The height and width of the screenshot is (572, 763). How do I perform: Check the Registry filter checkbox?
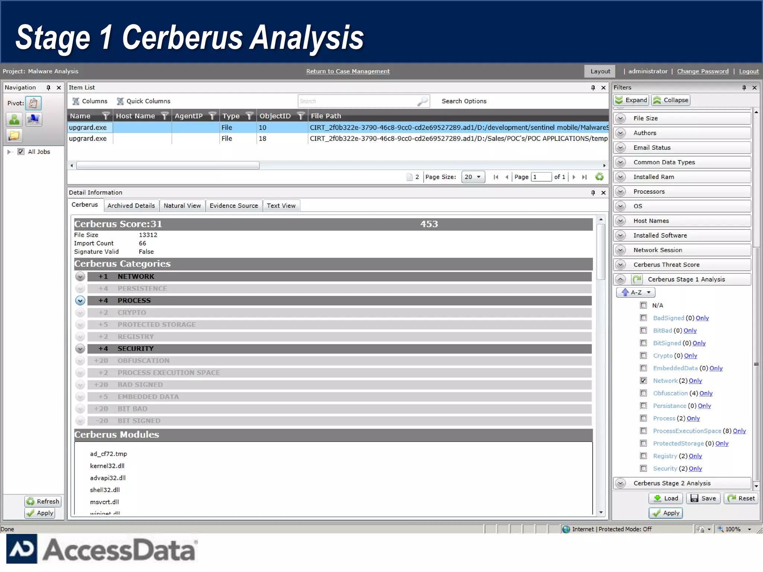pyautogui.click(x=643, y=456)
